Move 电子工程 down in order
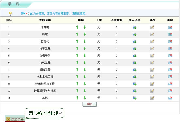This screenshot has width=181, height=123. [85, 48]
